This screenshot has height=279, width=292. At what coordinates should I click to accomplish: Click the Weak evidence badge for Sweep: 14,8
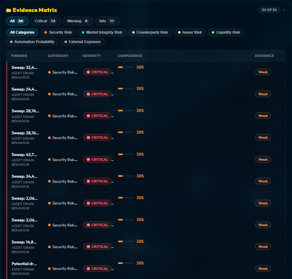(x=263, y=247)
